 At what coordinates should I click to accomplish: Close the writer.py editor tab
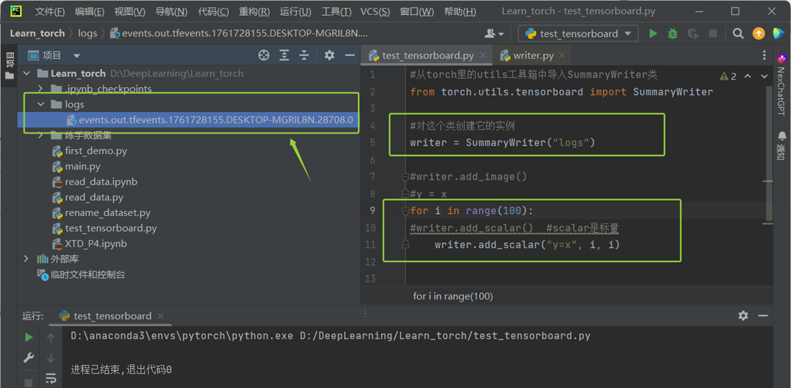pos(563,56)
